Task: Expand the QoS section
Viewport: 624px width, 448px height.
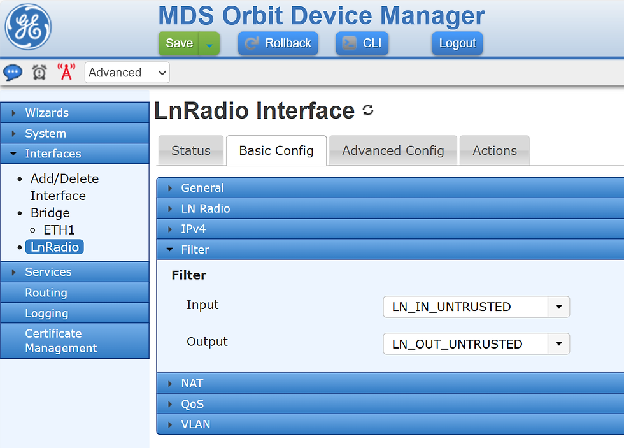Action: coord(390,404)
